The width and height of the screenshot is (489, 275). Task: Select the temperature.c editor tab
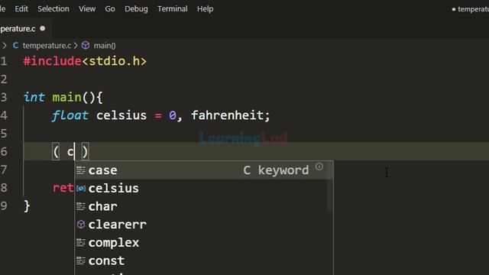click(25, 29)
